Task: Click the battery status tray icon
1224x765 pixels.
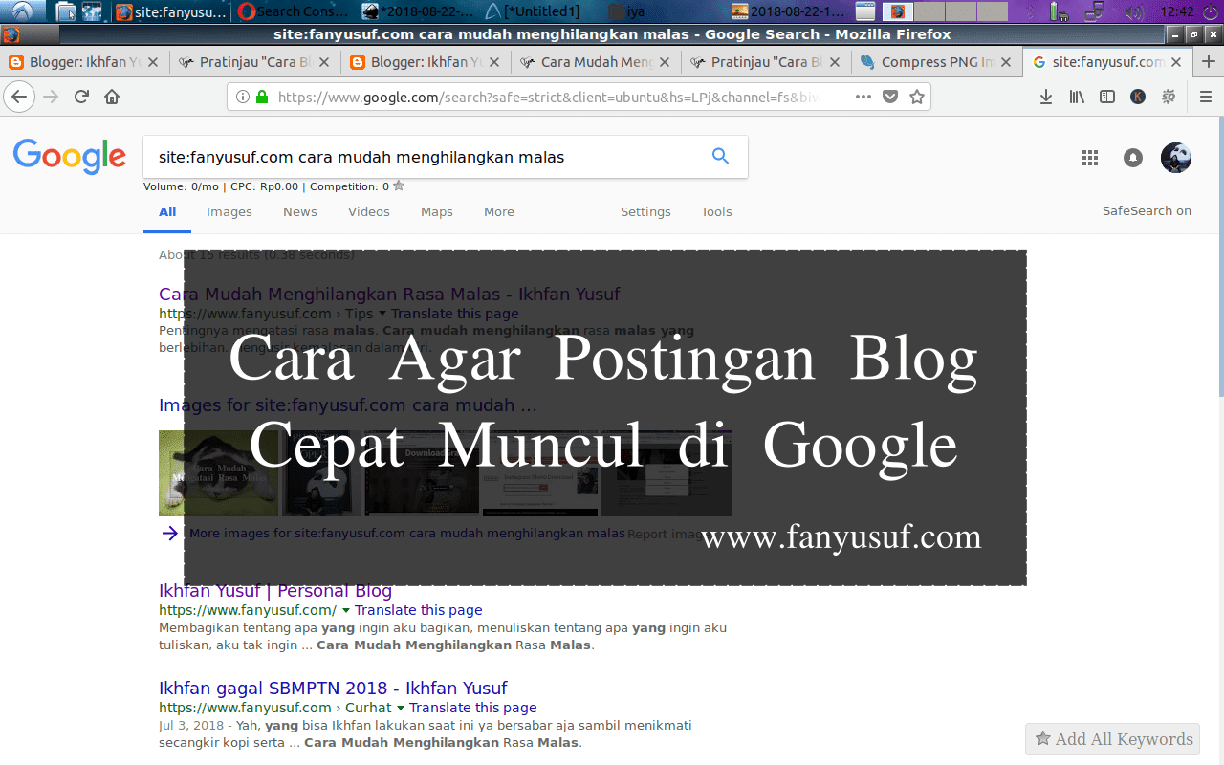Action: click(x=1059, y=11)
